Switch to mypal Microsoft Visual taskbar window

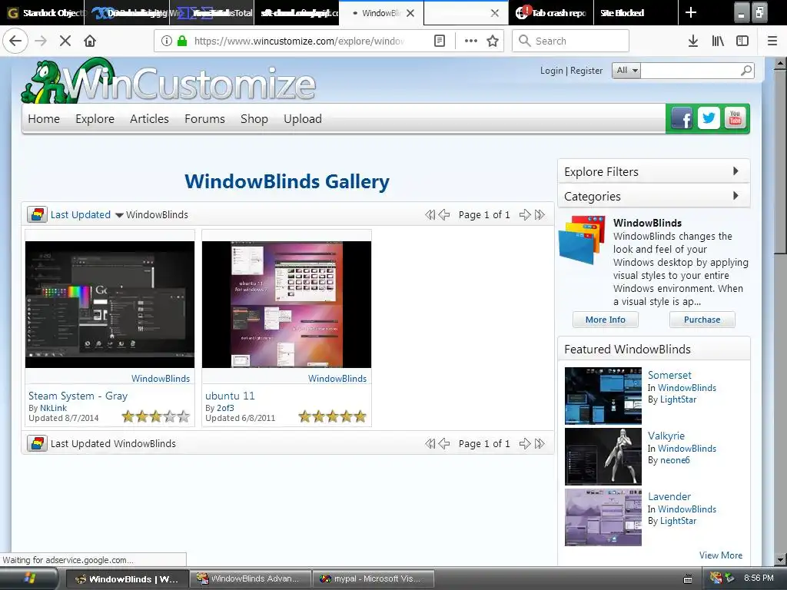coord(373,578)
